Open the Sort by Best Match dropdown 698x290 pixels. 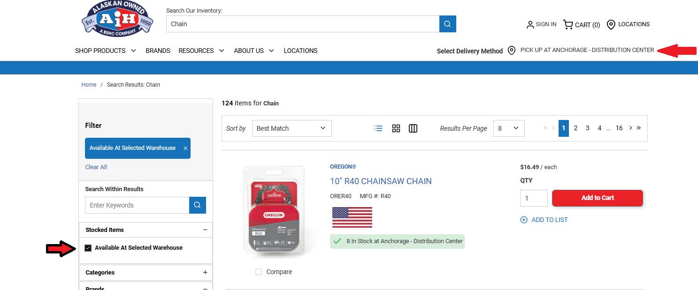(291, 128)
